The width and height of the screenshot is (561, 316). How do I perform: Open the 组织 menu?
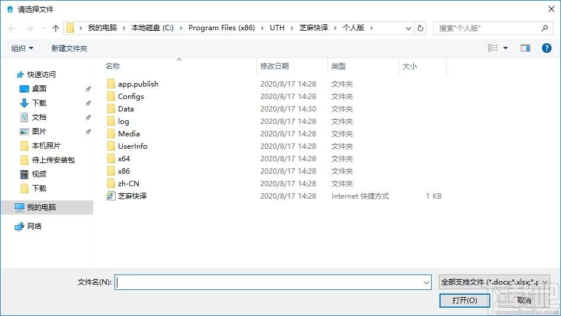coord(22,48)
